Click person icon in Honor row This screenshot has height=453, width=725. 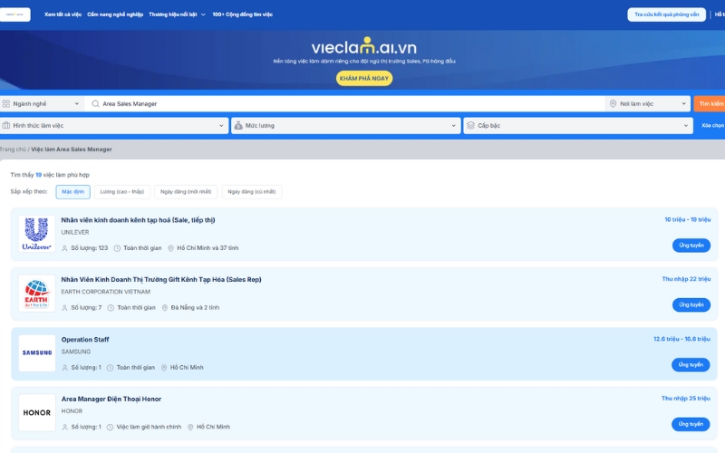tap(64, 427)
